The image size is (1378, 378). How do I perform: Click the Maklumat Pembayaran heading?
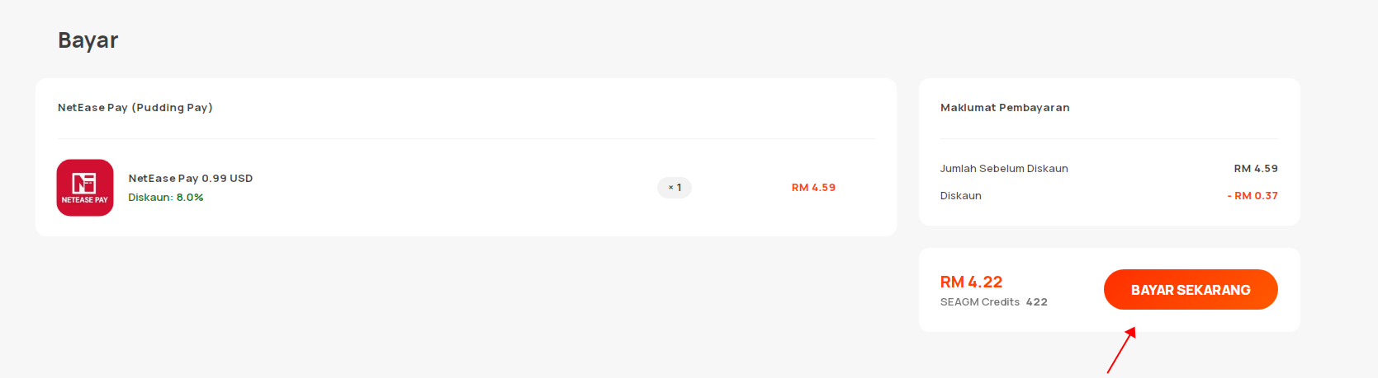(x=1005, y=108)
